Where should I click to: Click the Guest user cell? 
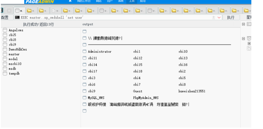click(138, 91)
